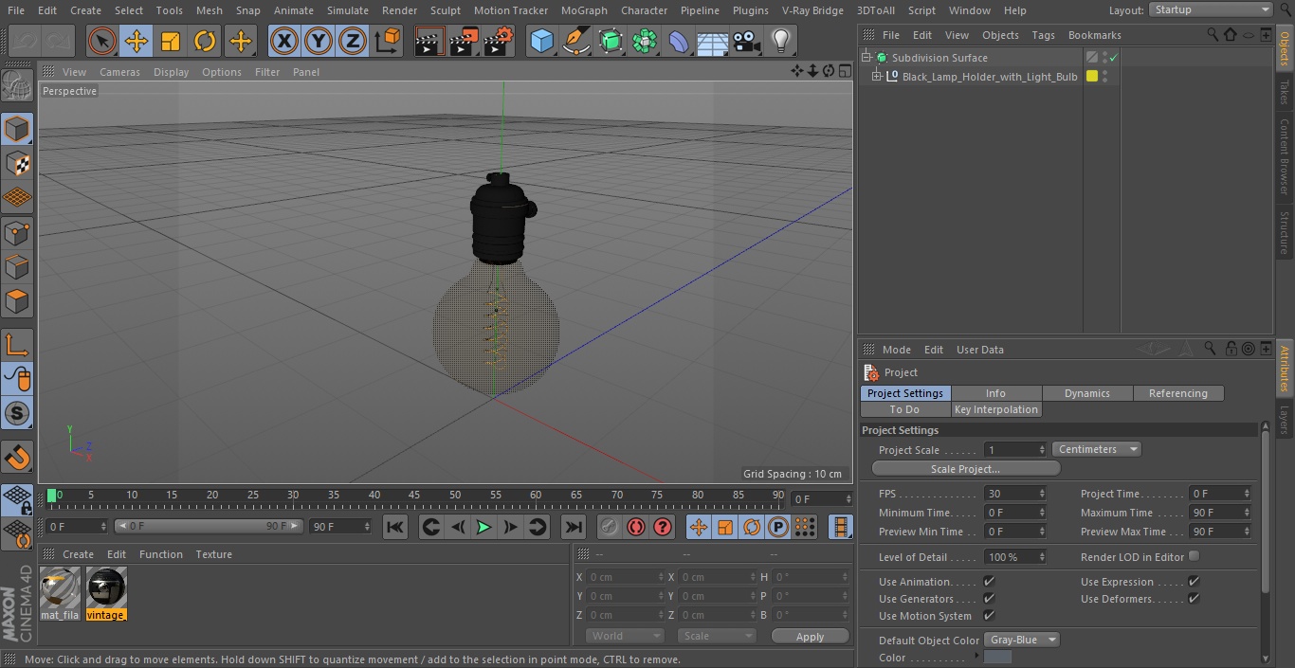Toggle autokeying button
This screenshot has height=668, width=1295.
pos(635,527)
